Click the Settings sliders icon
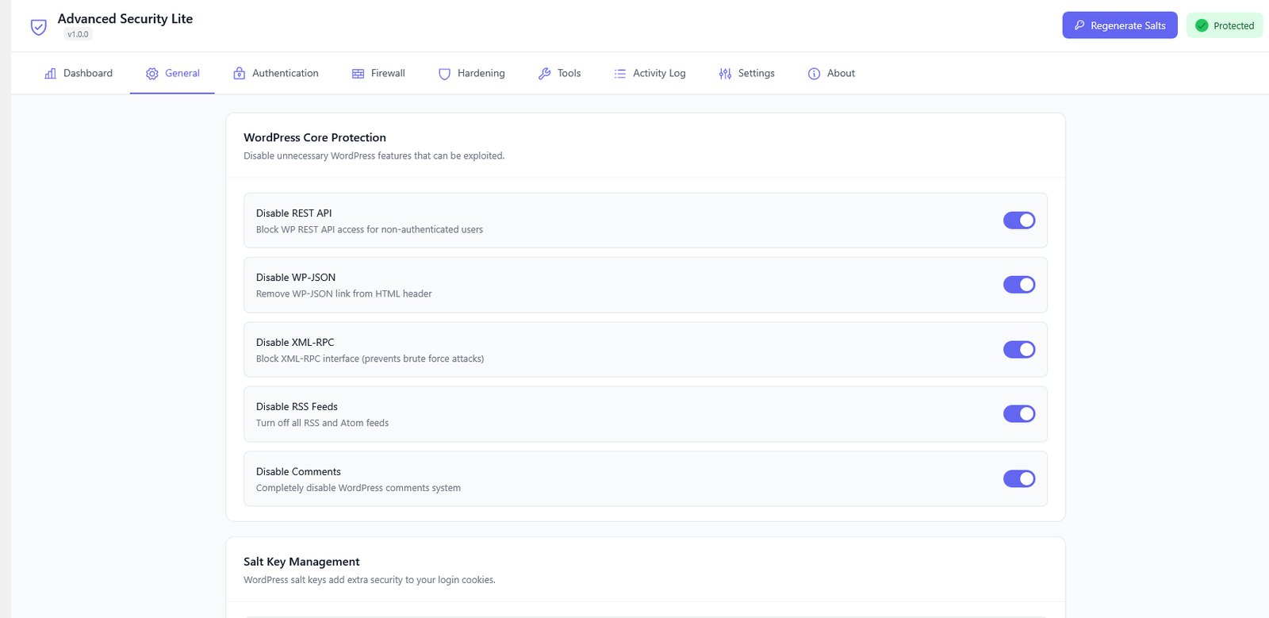1269x618 pixels. click(x=725, y=74)
